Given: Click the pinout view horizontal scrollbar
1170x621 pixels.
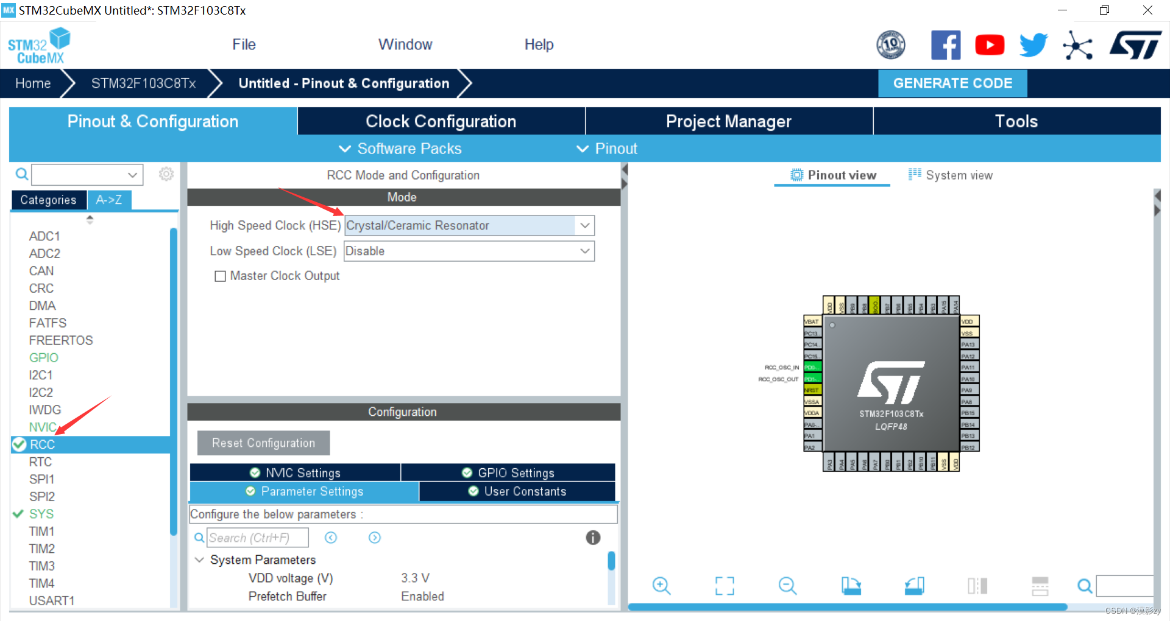Looking at the screenshot, I should click(x=848, y=607).
